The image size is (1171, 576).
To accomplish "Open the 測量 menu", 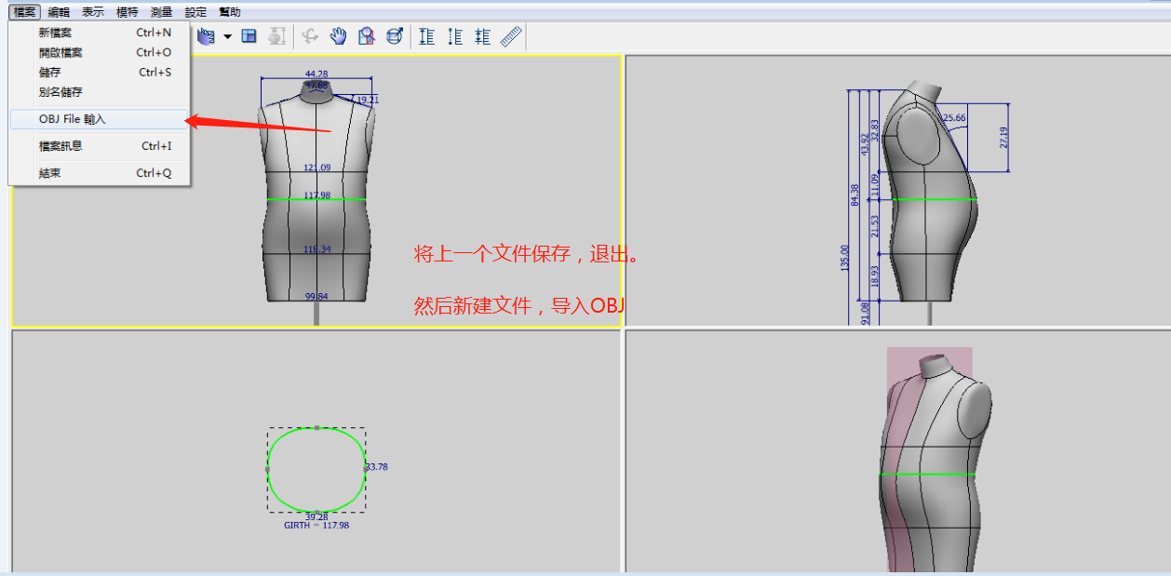I will pyautogui.click(x=162, y=12).
